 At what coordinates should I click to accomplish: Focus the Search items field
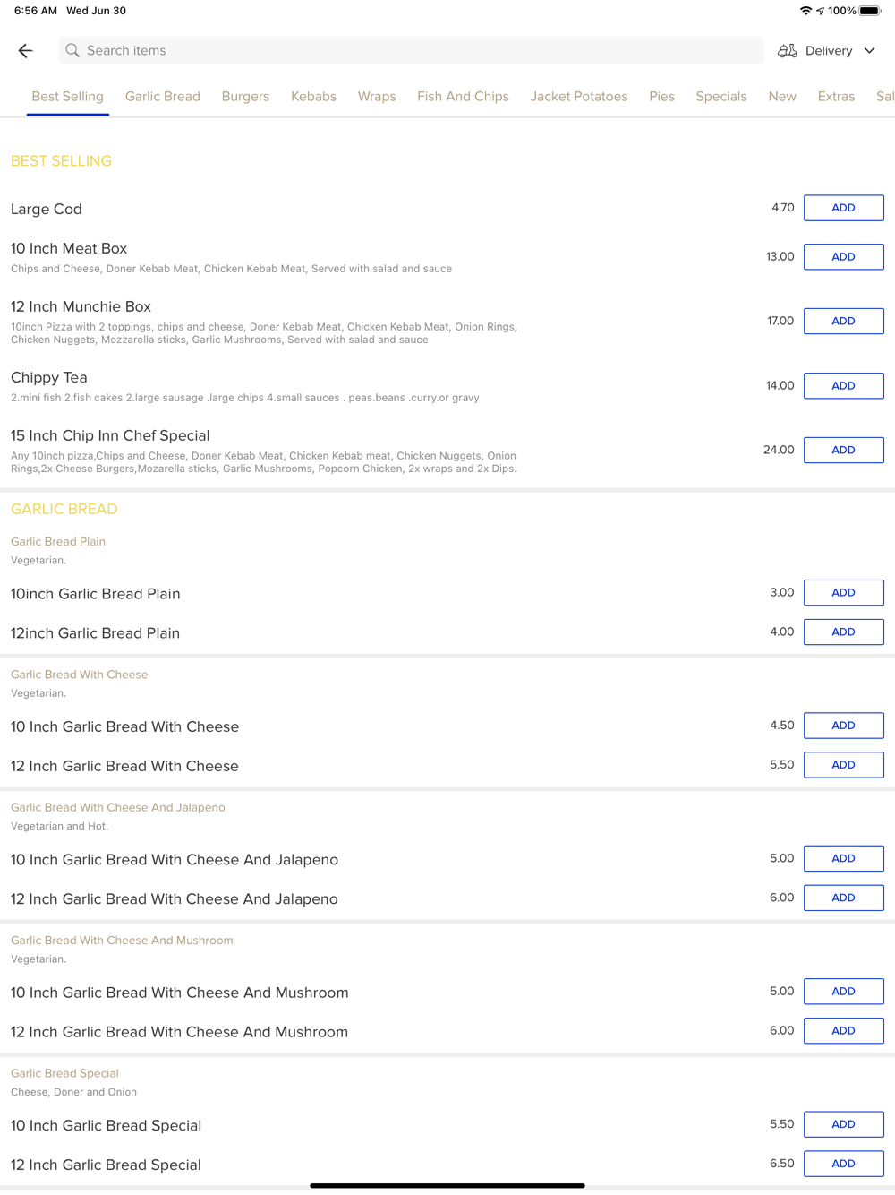(x=412, y=51)
